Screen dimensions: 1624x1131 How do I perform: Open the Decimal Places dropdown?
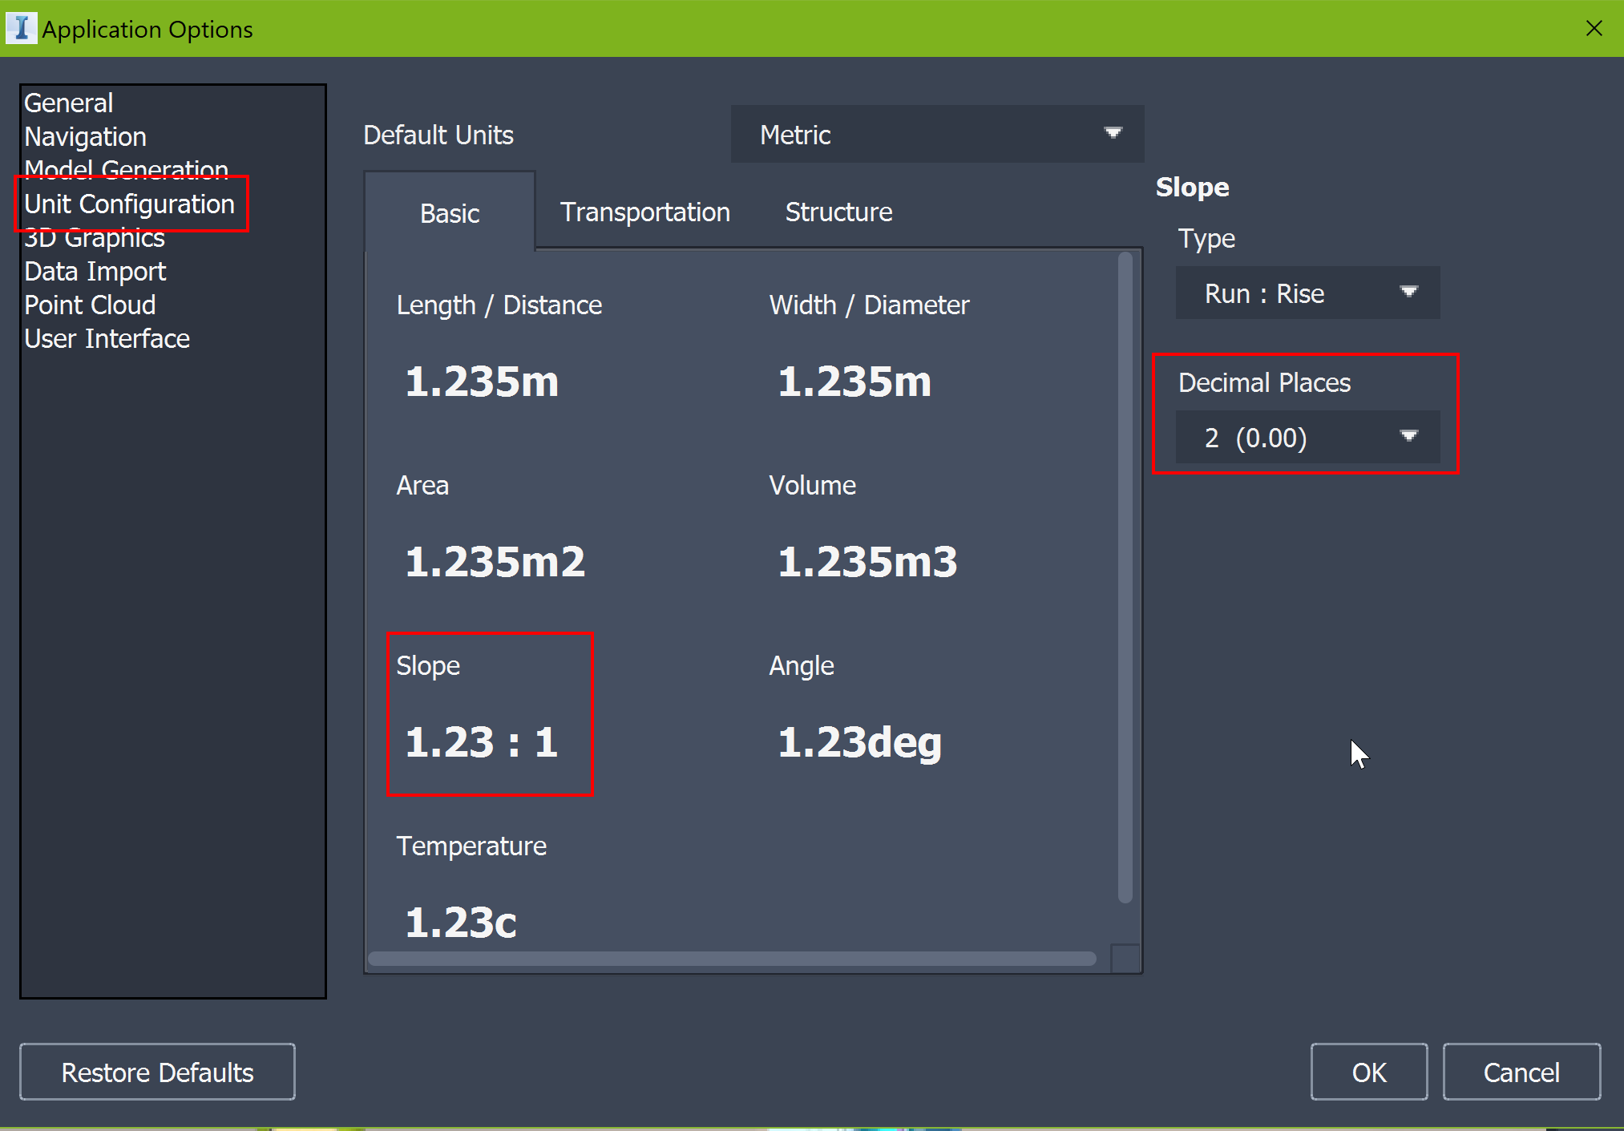coord(1307,438)
